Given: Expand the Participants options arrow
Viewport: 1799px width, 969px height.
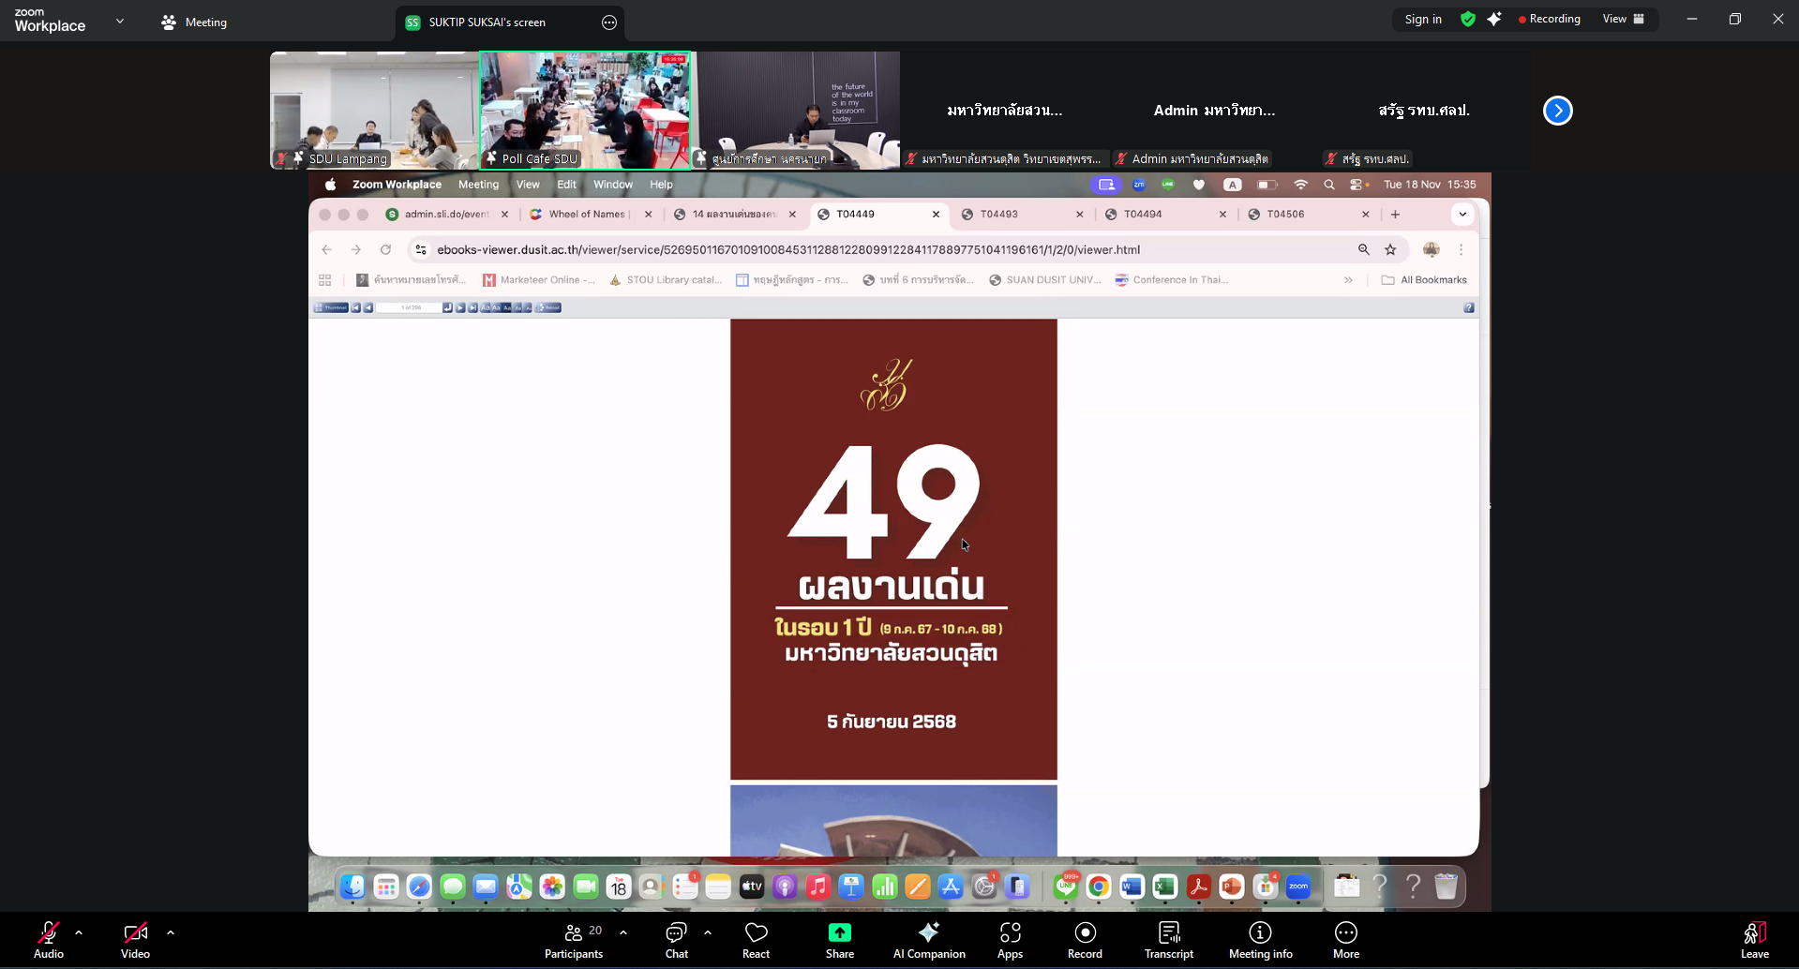Looking at the screenshot, I should click(x=623, y=932).
